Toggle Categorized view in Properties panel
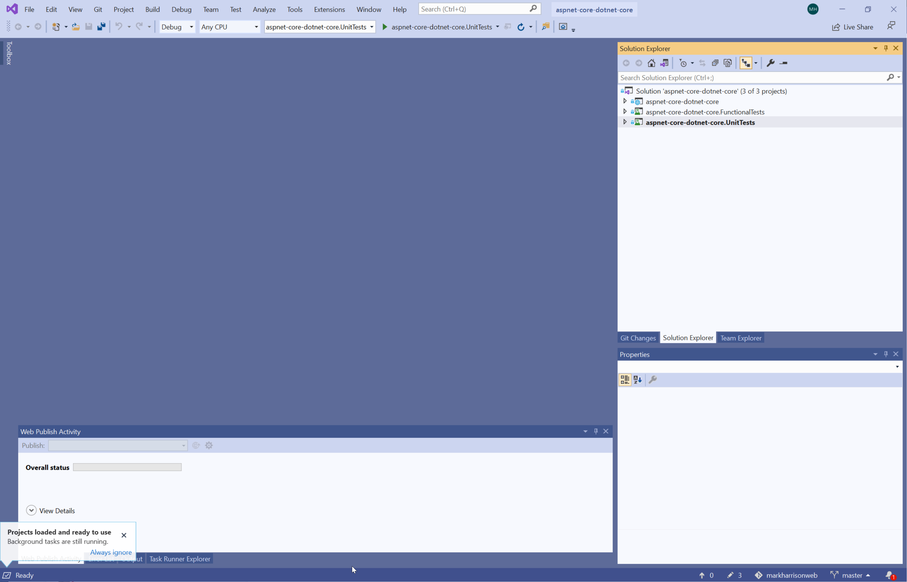This screenshot has width=907, height=582. [625, 379]
